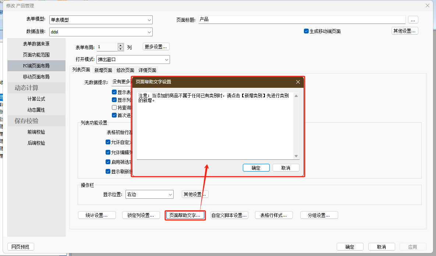Enable the 将查询 checkbox

114,108
